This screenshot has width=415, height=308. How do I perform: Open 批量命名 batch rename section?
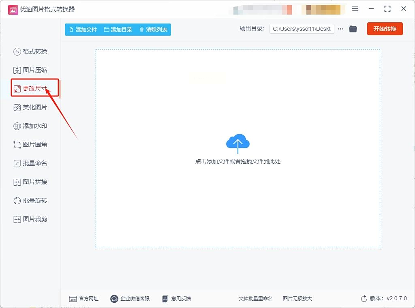point(30,163)
